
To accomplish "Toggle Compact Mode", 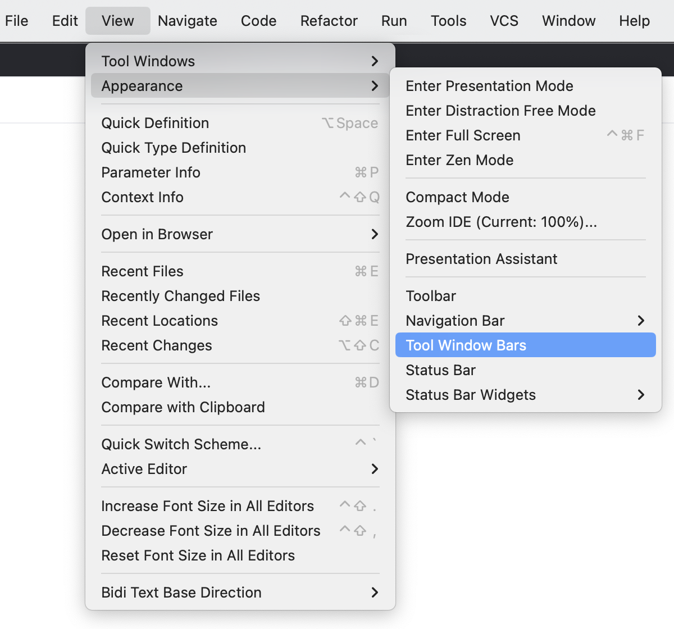I will pos(457,197).
